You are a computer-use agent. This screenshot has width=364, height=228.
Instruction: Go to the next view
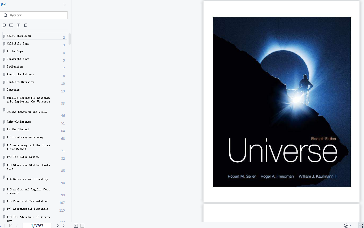(x=82, y=226)
